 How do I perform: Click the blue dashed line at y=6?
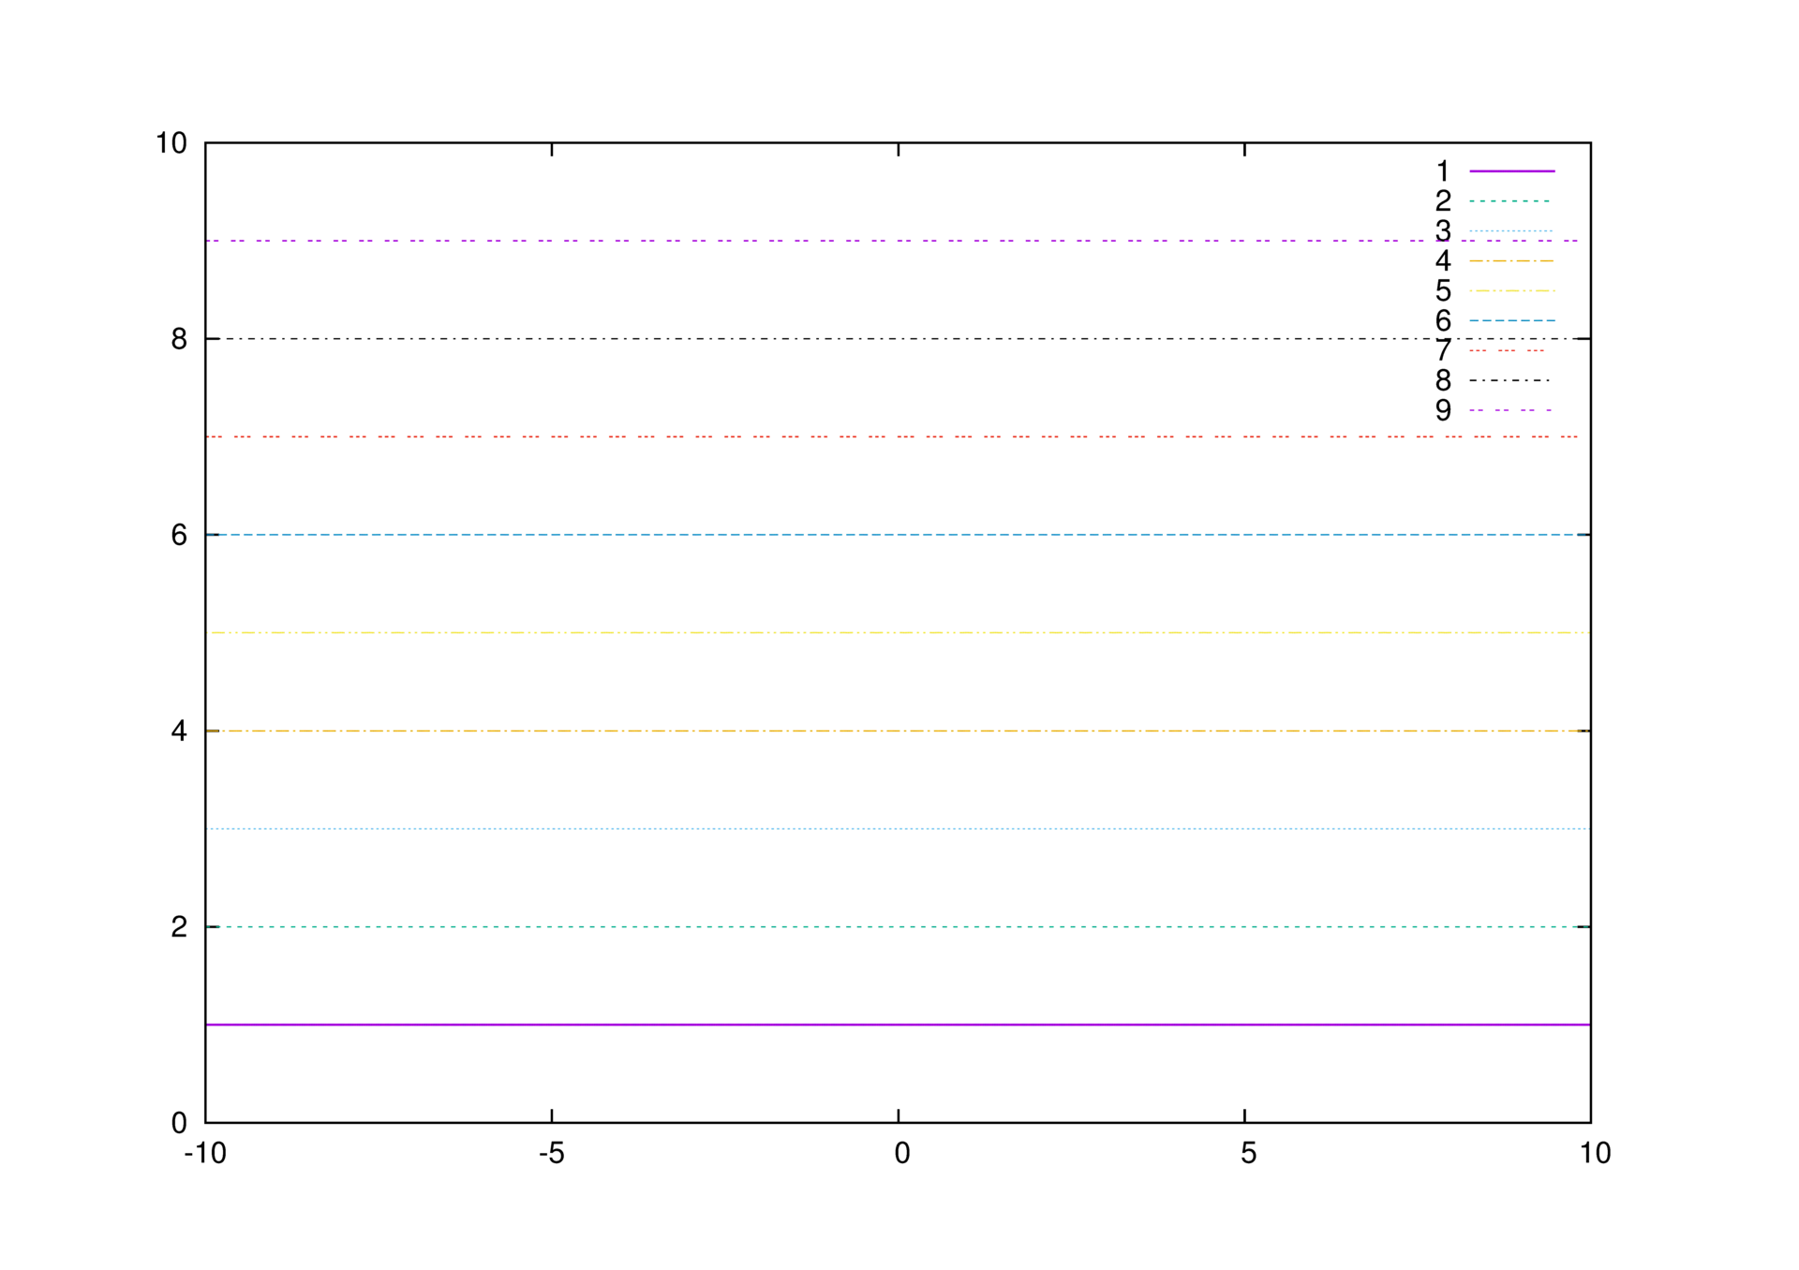click(898, 535)
